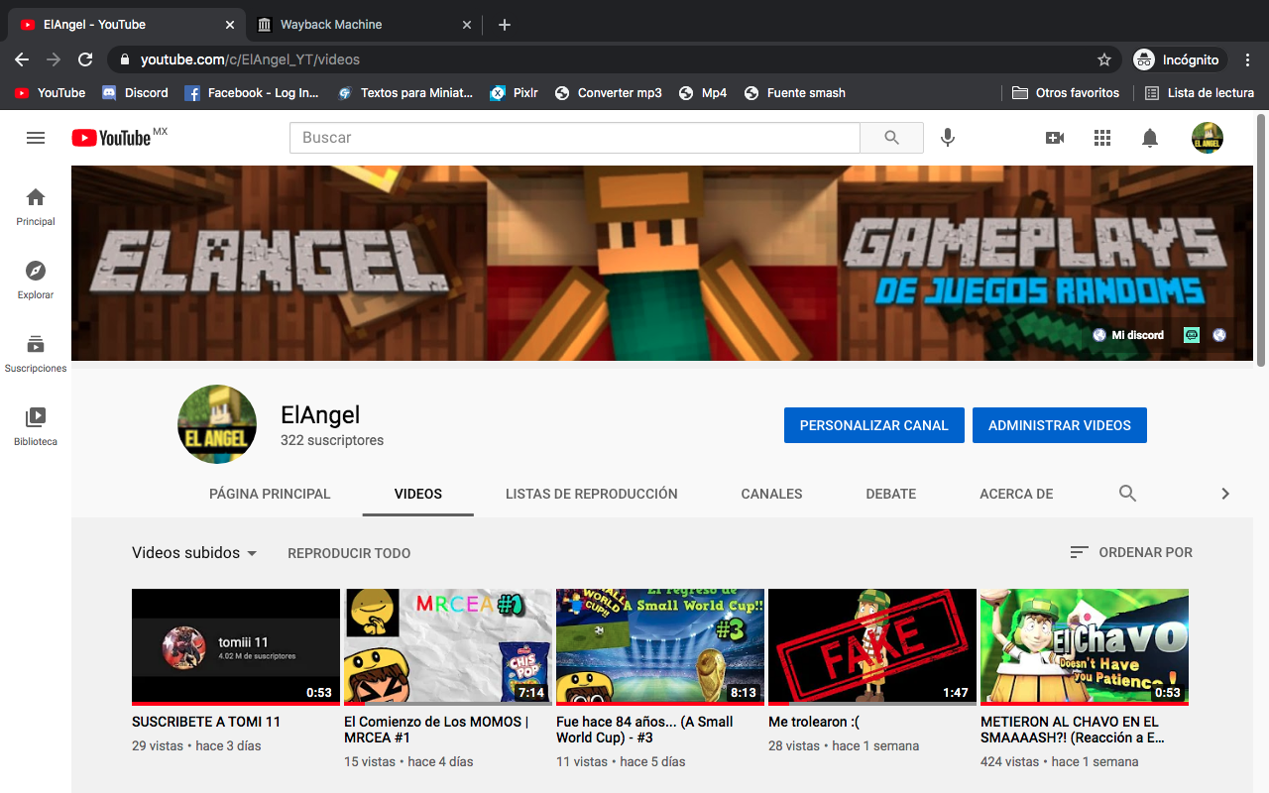The image size is (1269, 793).
Task: Click the address bar URL
Action: (250, 59)
